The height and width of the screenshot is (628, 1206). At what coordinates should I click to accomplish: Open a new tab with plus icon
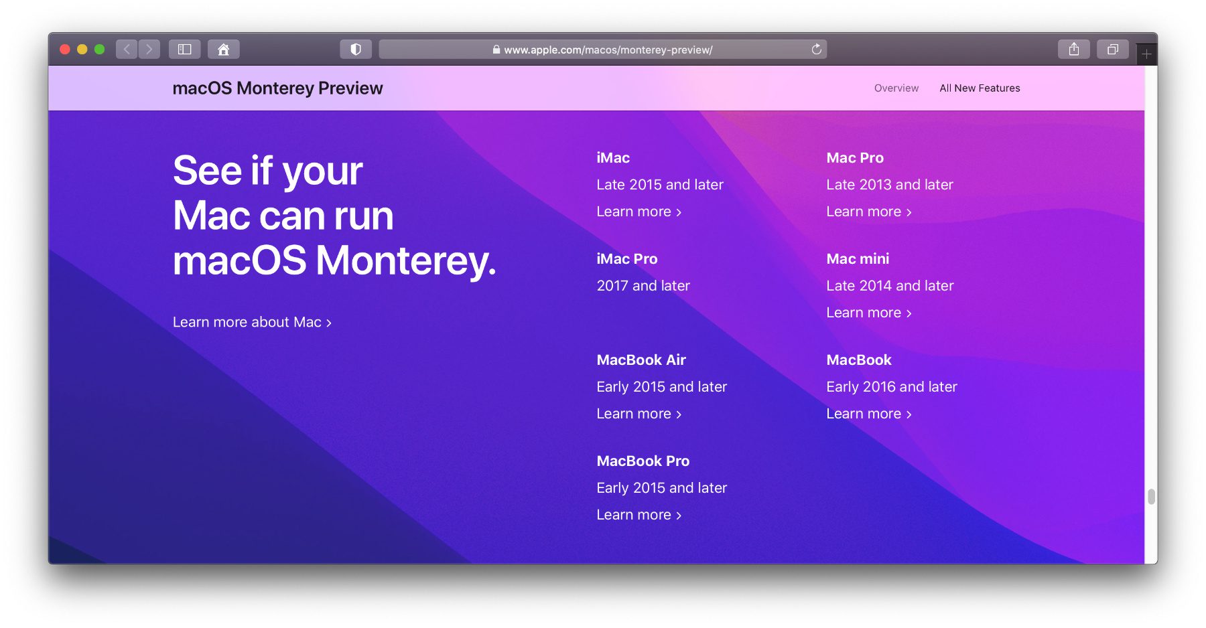1146,54
